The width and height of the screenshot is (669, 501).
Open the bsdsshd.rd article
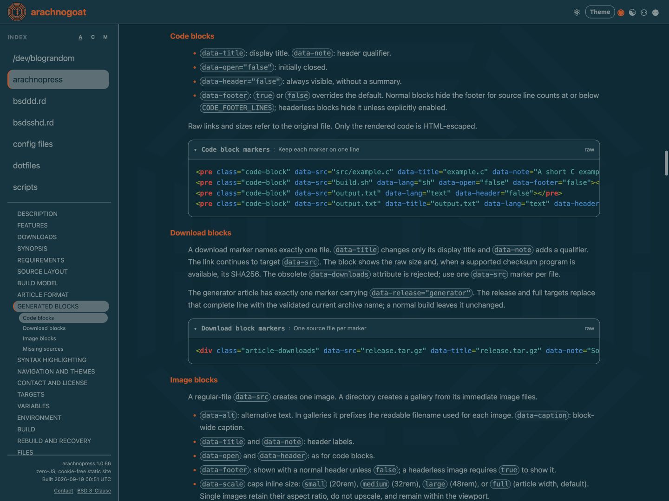(59, 122)
